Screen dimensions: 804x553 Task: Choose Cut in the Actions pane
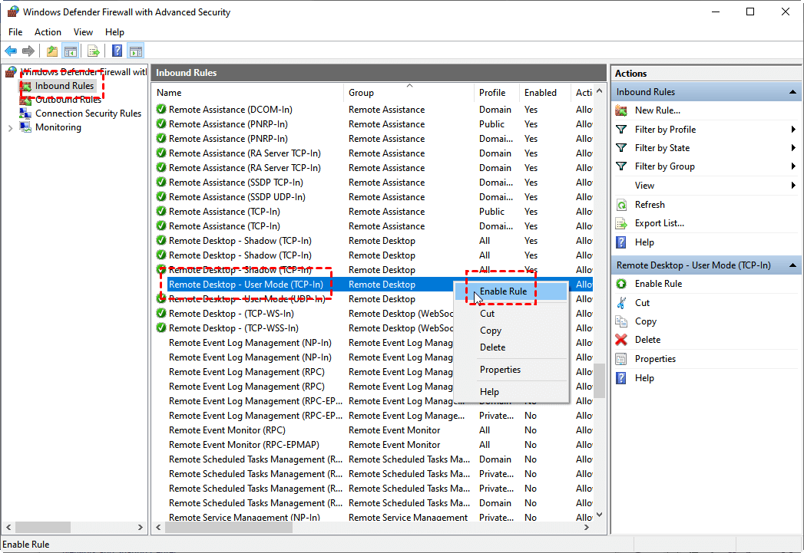[642, 303]
